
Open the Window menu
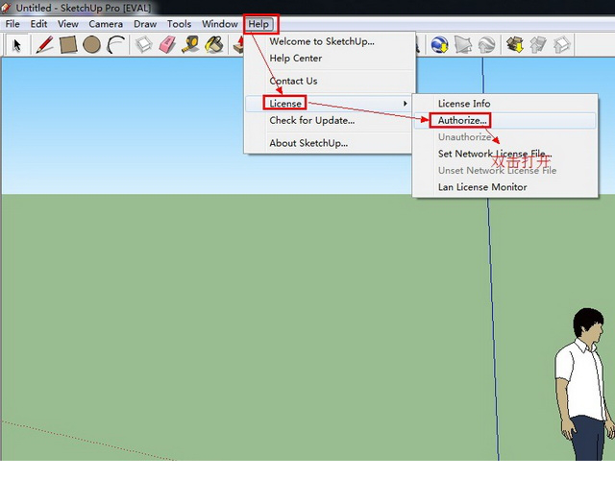(220, 24)
